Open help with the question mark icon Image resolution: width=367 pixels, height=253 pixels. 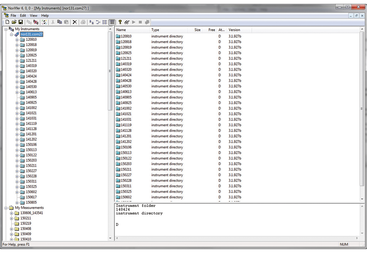coord(120,22)
